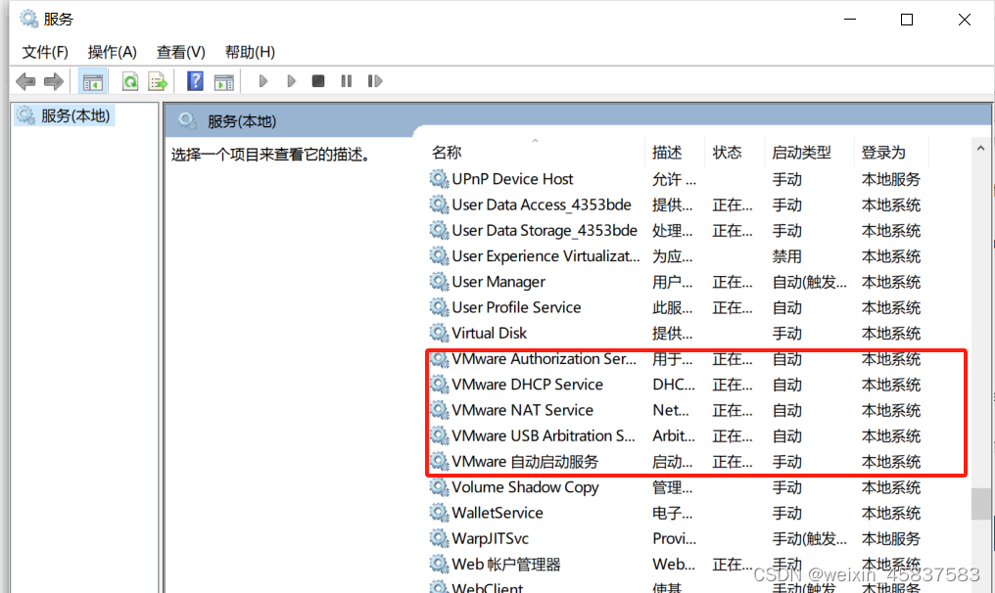Select the Volume Shadow Copy service name

click(526, 487)
